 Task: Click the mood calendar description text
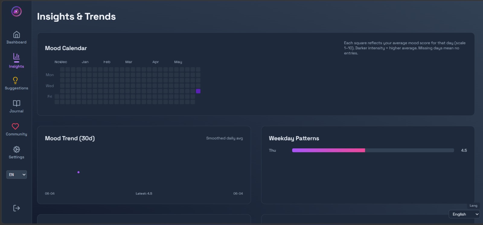(405, 48)
